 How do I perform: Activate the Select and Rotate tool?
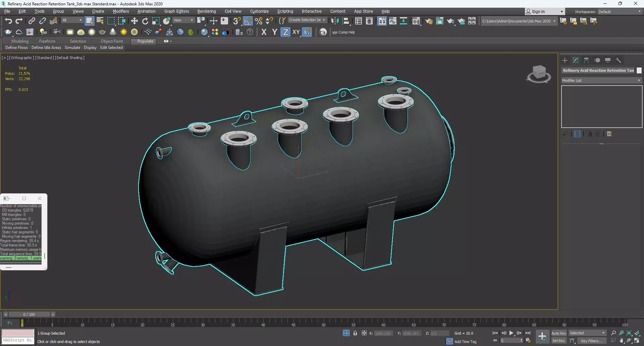point(145,21)
